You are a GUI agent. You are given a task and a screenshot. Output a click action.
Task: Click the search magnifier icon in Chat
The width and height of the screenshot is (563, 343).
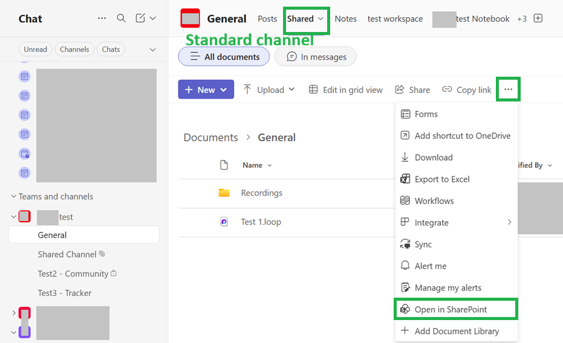point(122,18)
